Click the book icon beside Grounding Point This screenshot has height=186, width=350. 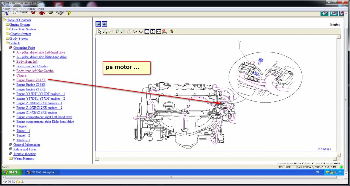[11, 48]
